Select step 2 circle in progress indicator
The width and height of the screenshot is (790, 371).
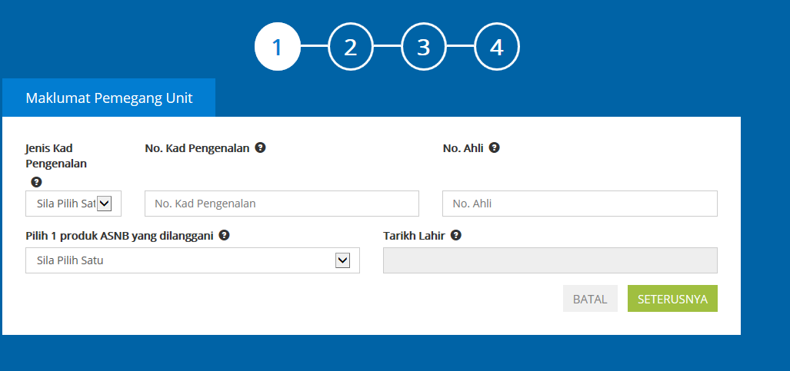click(351, 47)
